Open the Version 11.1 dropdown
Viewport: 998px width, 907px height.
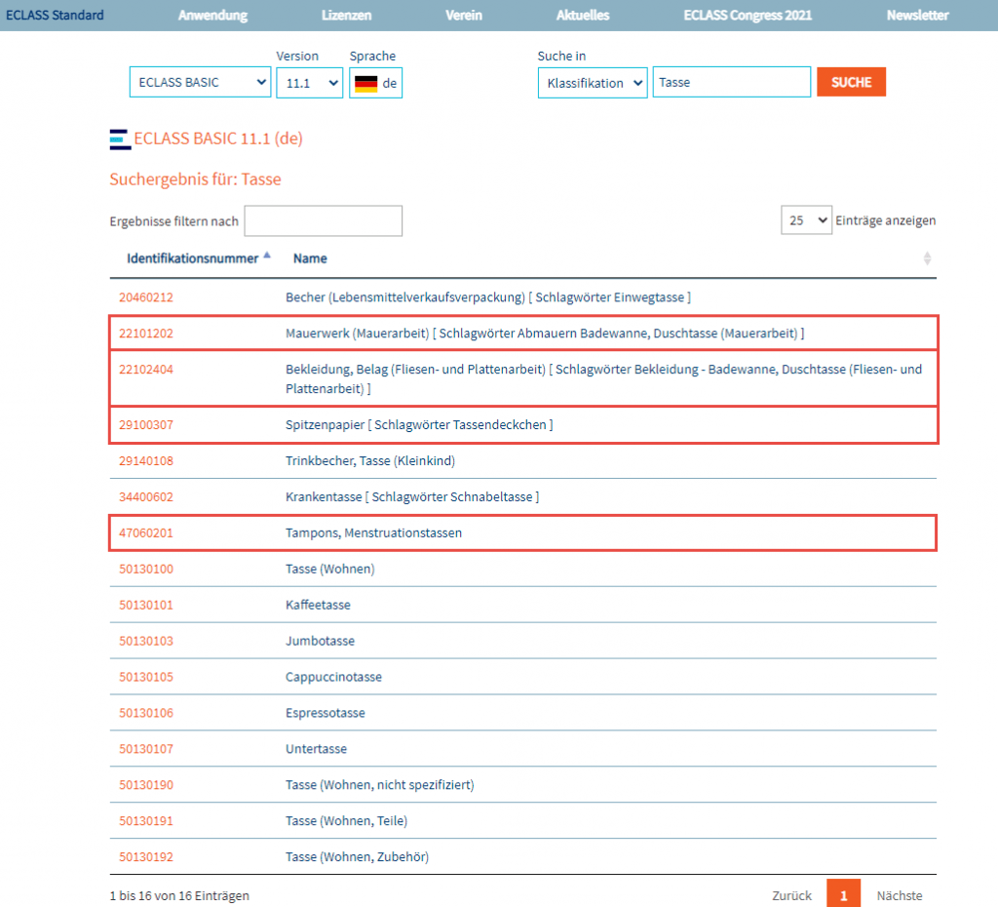(309, 83)
